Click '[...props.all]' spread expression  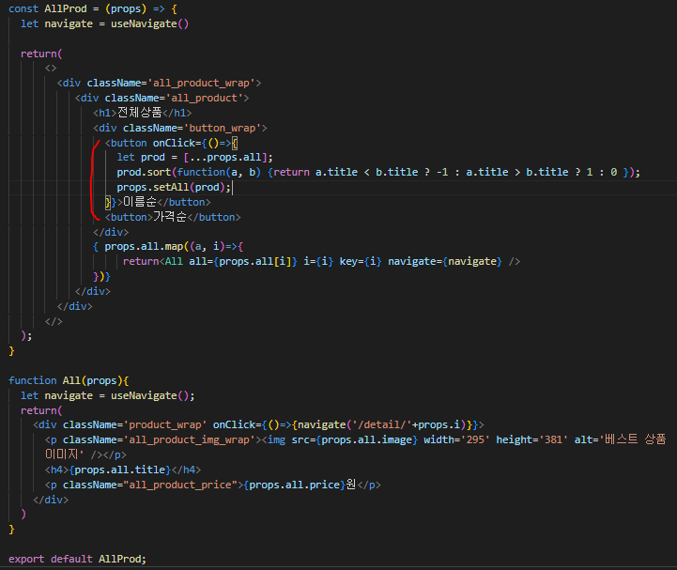point(225,157)
